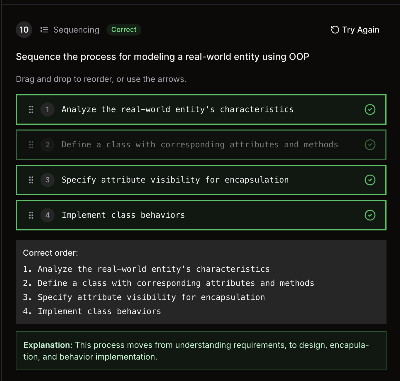The height and width of the screenshot is (381, 400).
Task: Click checkmark on Specify attribute visibility row
Action: tap(370, 180)
